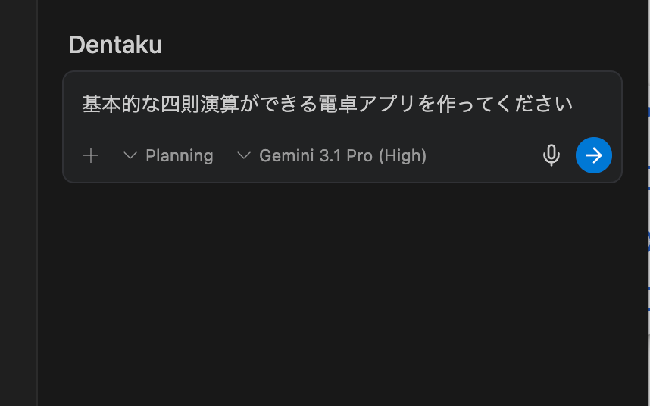Image resolution: width=650 pixels, height=406 pixels.
Task: Click the Planning label text
Action: [180, 155]
